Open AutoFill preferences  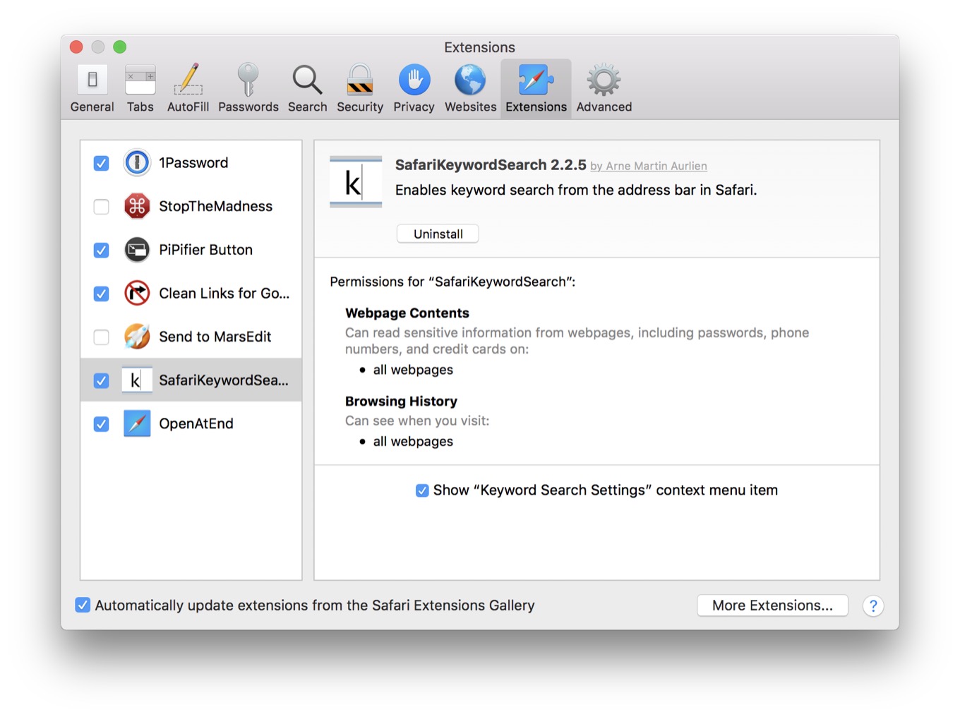[x=188, y=88]
